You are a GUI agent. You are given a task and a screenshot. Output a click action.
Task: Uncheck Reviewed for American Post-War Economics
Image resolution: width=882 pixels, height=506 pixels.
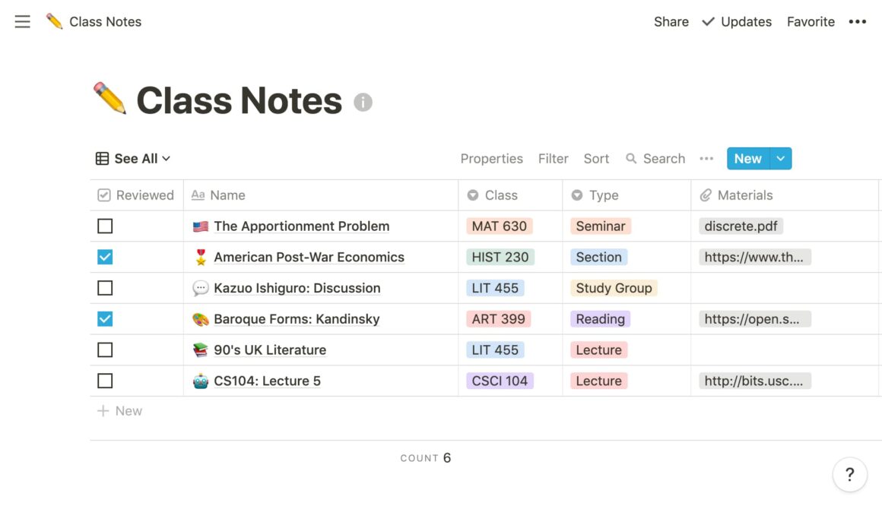(104, 257)
